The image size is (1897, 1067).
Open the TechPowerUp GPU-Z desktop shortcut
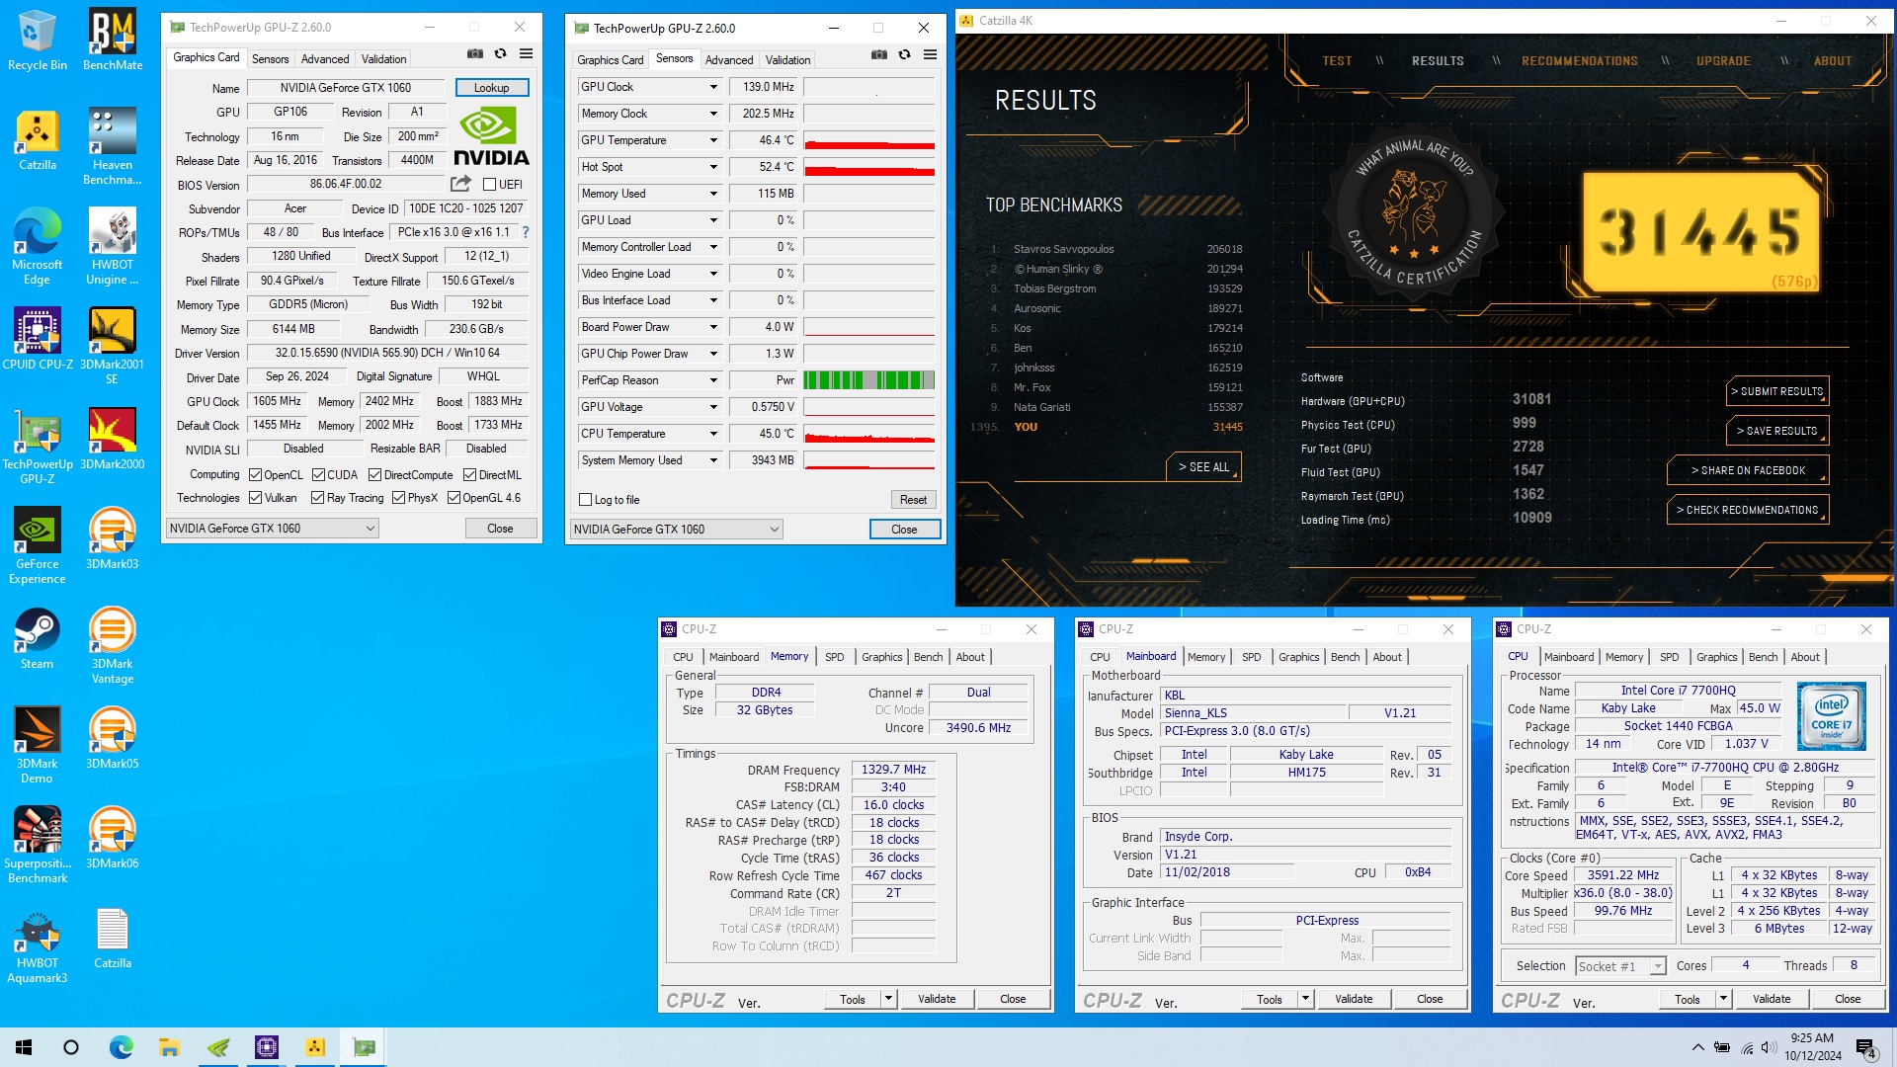click(x=37, y=445)
